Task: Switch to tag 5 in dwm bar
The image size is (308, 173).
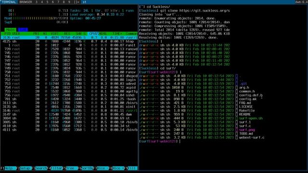Action: pyautogui.click(x=47, y=2)
